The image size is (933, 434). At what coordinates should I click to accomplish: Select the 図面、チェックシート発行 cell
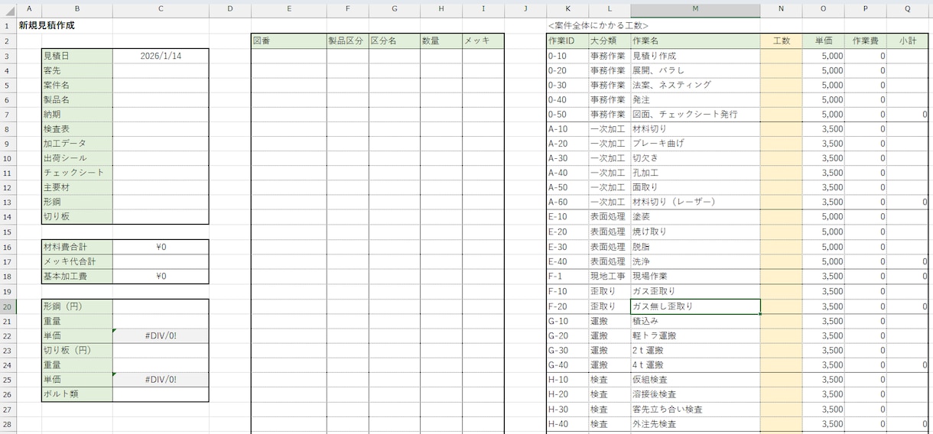tap(695, 114)
